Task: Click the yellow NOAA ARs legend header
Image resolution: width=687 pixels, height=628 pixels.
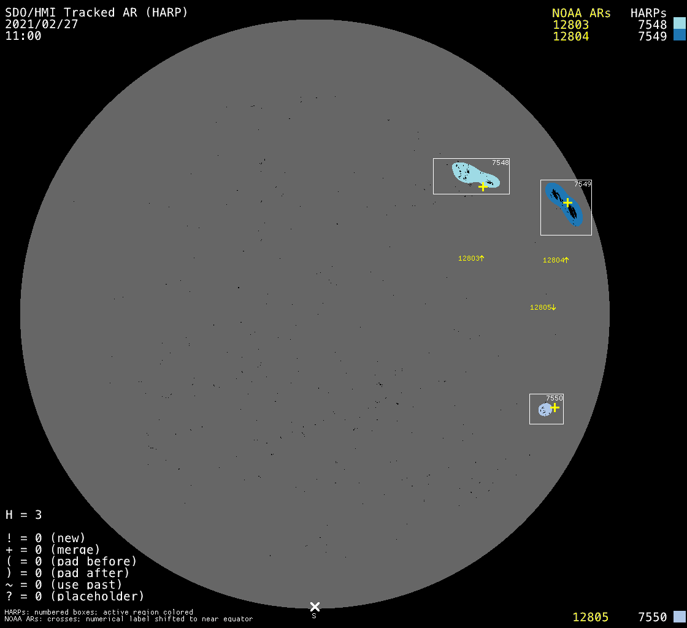Action: click(x=581, y=13)
